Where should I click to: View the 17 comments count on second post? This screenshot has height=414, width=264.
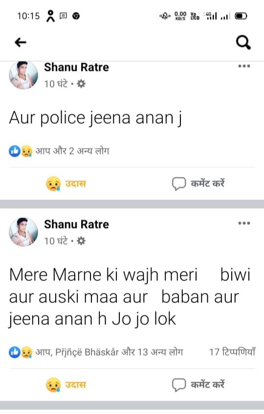pos(232,352)
